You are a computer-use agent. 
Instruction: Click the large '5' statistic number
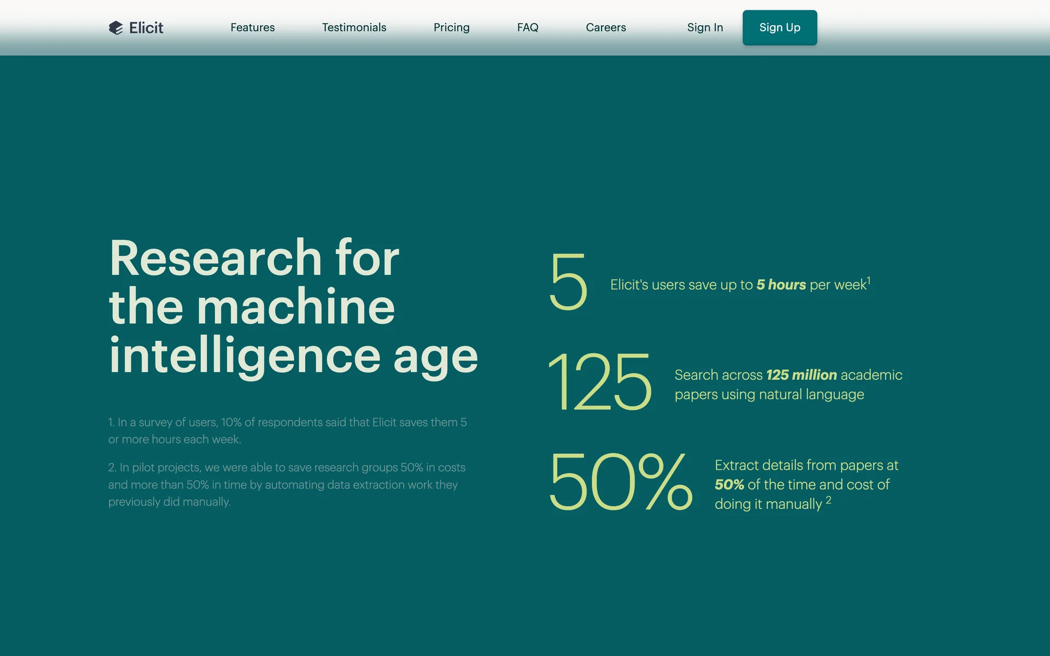click(x=568, y=282)
